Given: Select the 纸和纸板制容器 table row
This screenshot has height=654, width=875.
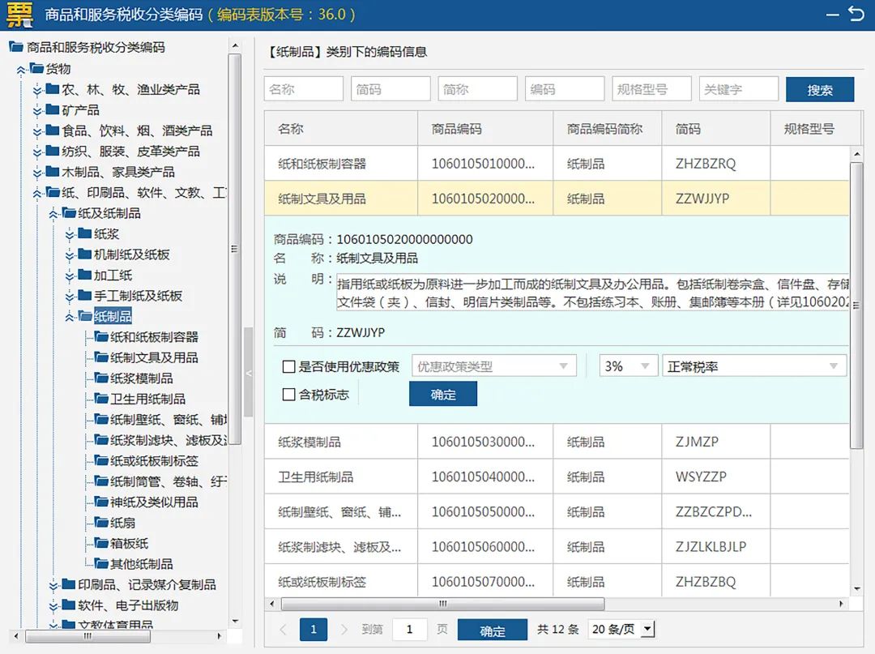Looking at the screenshot, I should pos(557,164).
